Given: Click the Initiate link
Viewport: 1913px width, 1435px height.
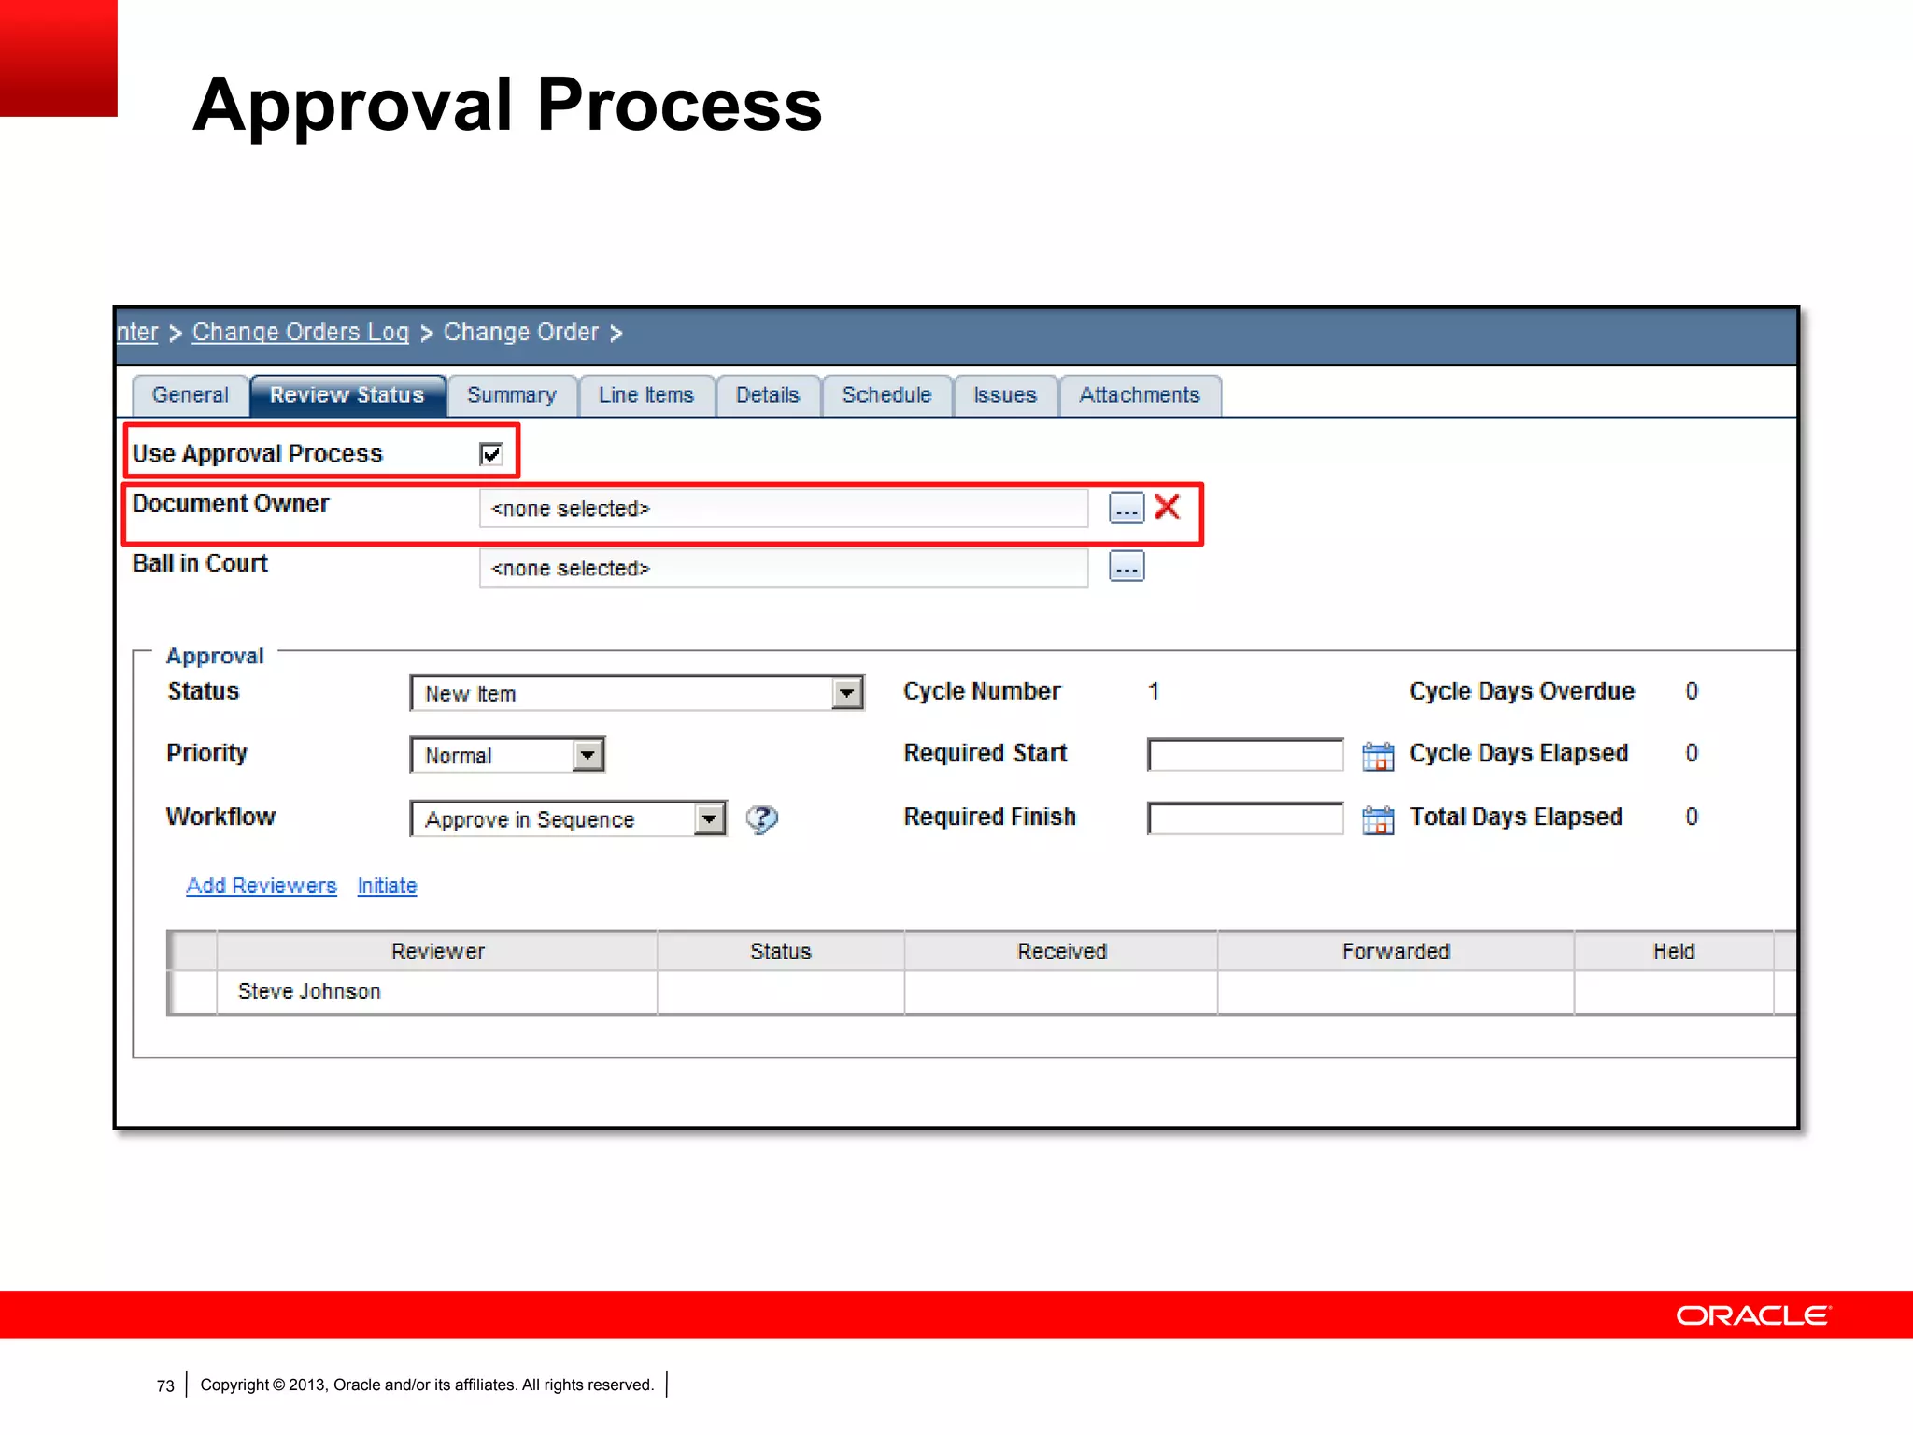Looking at the screenshot, I should pos(387,886).
